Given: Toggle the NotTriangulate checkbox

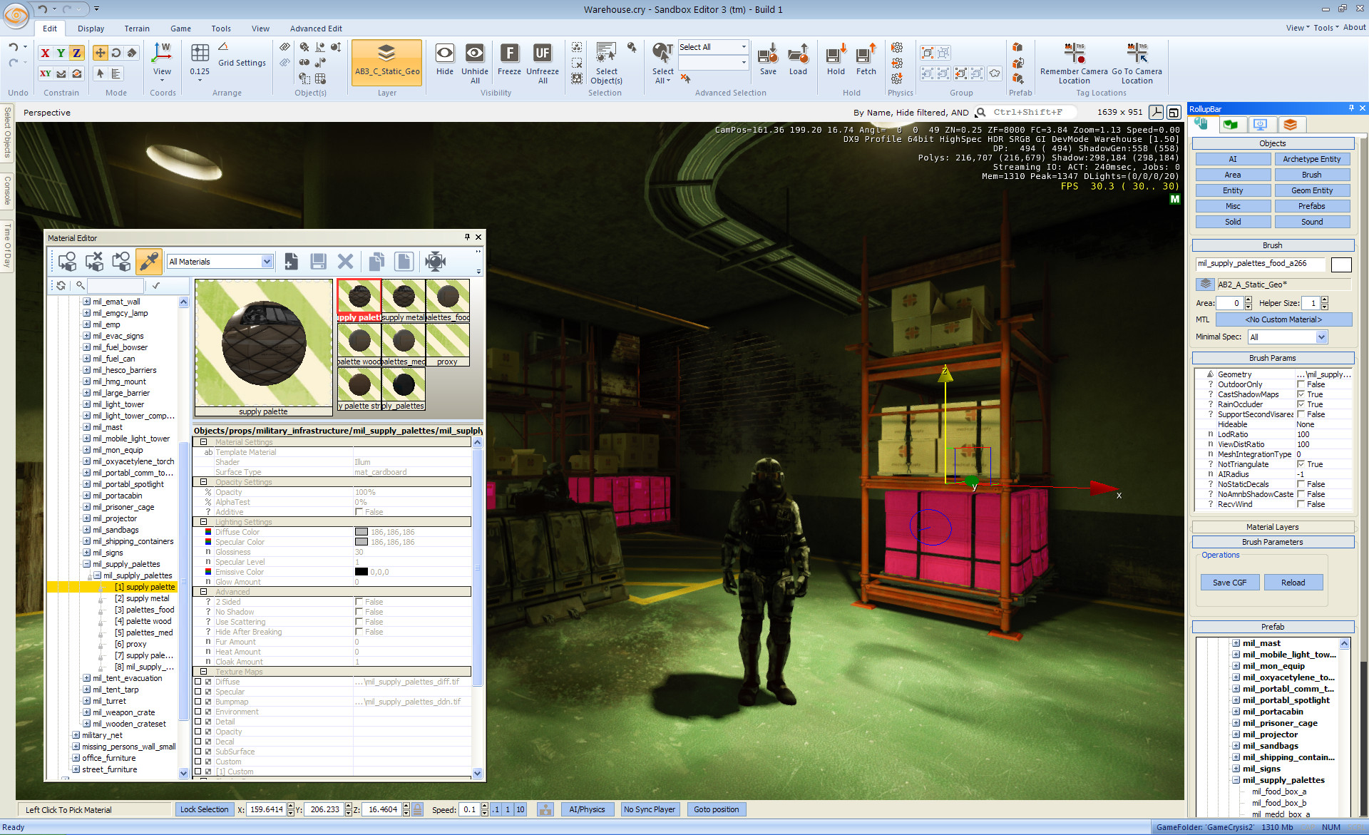Looking at the screenshot, I should tap(1301, 464).
